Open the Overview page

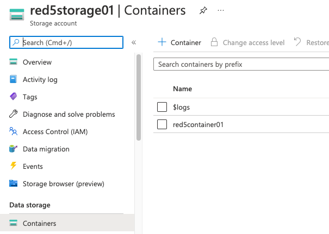point(37,62)
